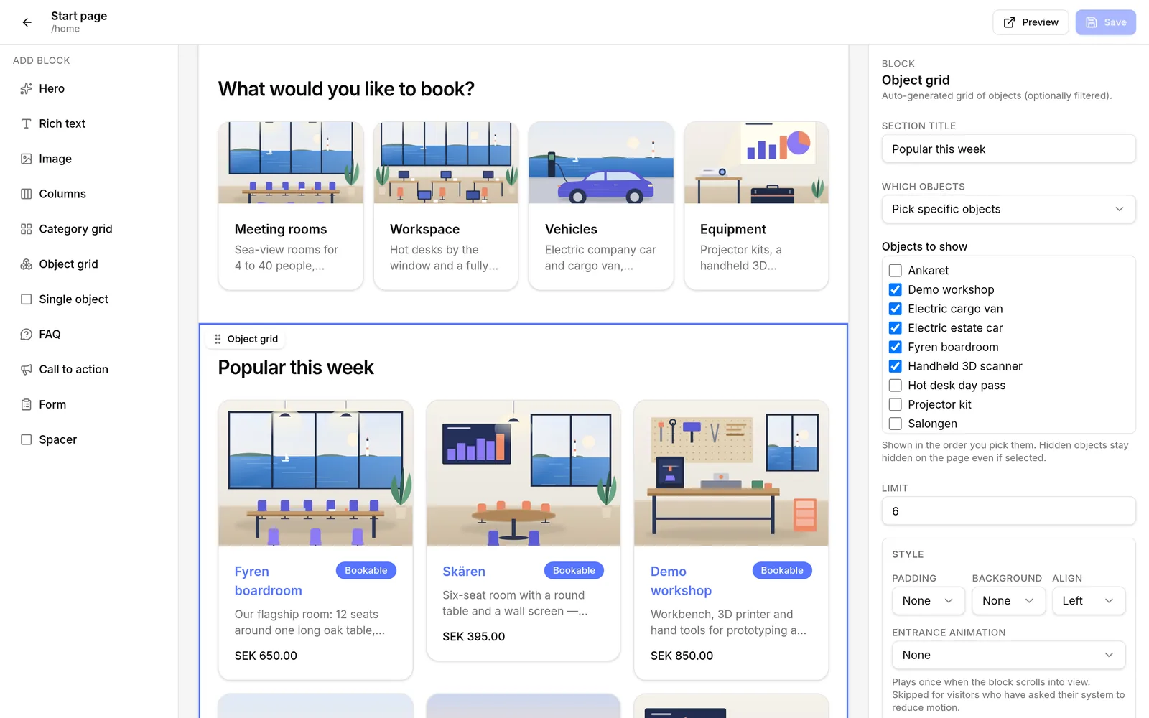Click the FAQ block icon
This screenshot has width=1149, height=718.
27,335
